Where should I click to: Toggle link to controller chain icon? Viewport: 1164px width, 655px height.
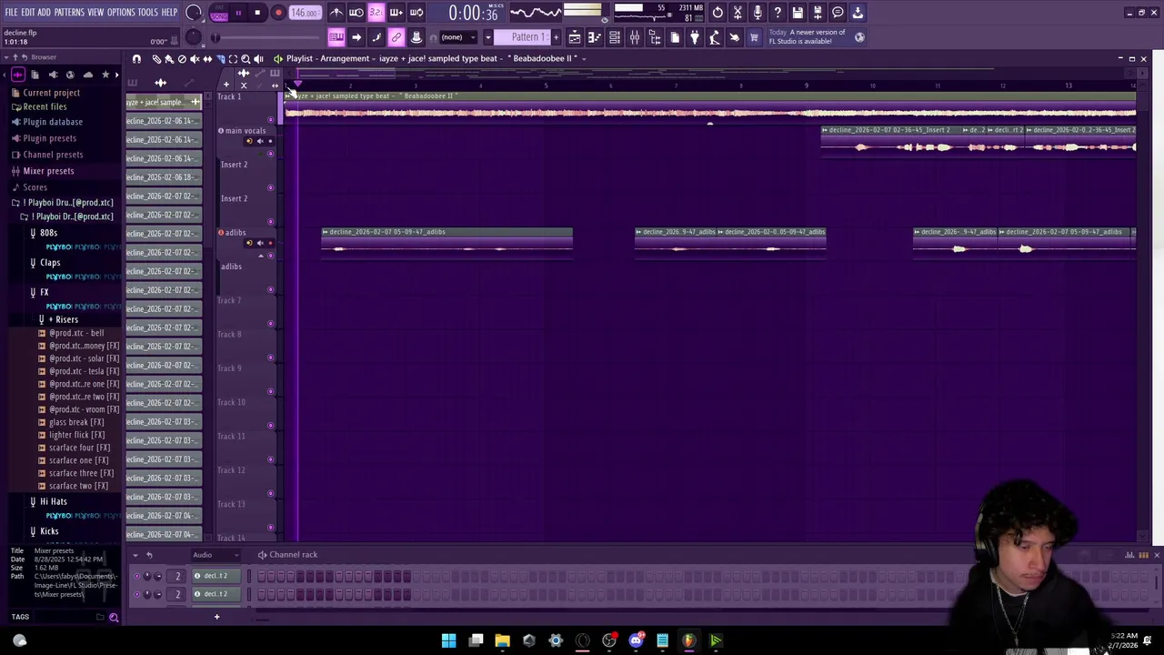click(396, 37)
